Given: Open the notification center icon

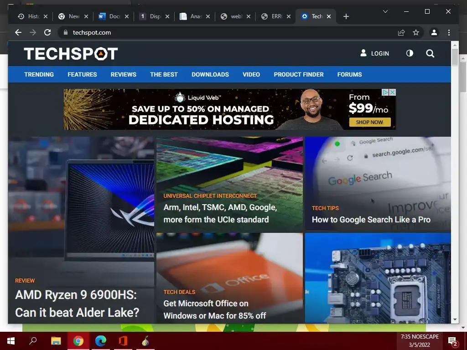Looking at the screenshot, I should [452, 341].
